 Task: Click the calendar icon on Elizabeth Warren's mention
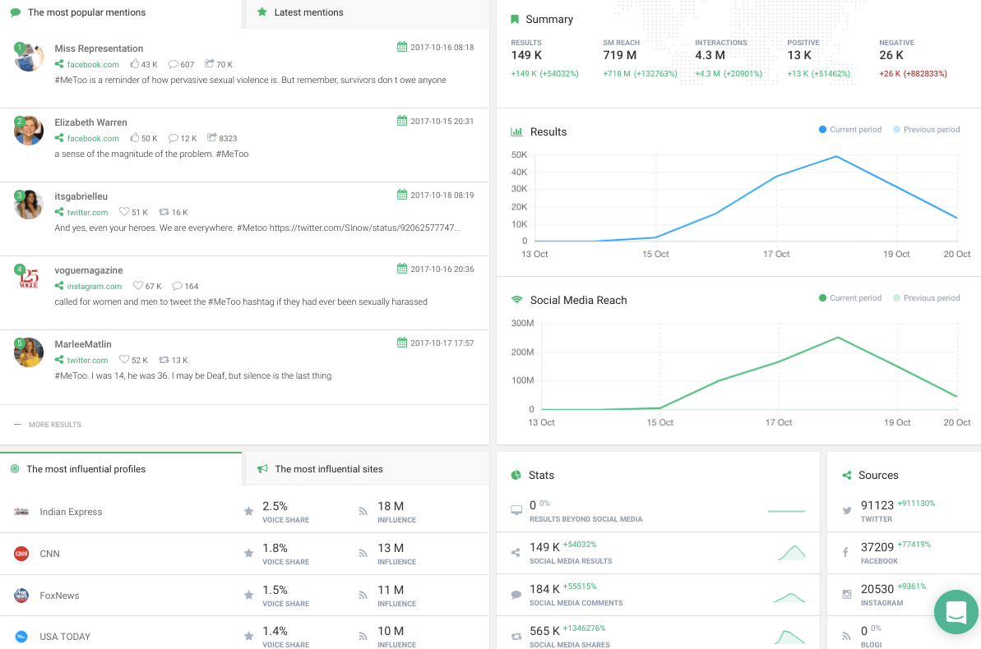coord(402,120)
